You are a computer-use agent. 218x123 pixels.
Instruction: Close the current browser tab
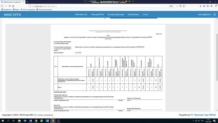click(x=24, y=2)
